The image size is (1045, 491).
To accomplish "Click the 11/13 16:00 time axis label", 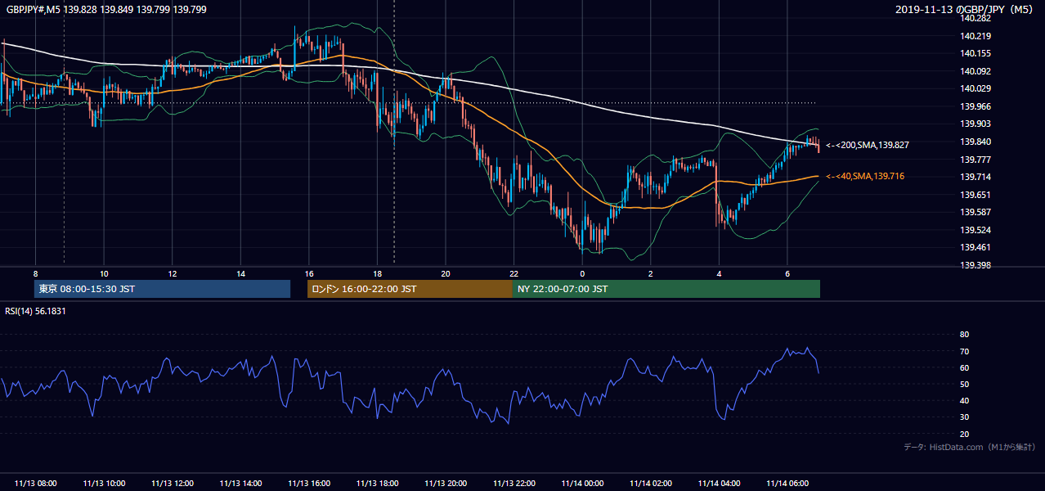I will pos(309,484).
